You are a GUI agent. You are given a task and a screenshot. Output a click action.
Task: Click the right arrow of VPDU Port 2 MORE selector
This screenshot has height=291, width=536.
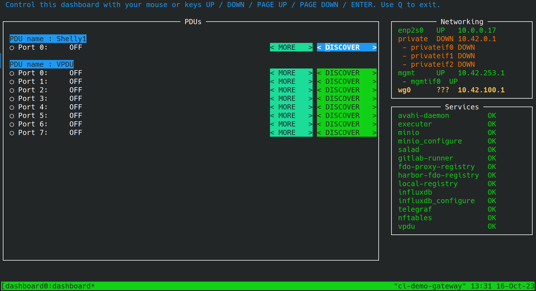tap(311, 90)
